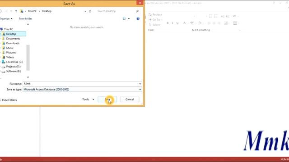Select Local Disk (C:) in the tree
This screenshot has width=289, height=162.
coord(14,62)
